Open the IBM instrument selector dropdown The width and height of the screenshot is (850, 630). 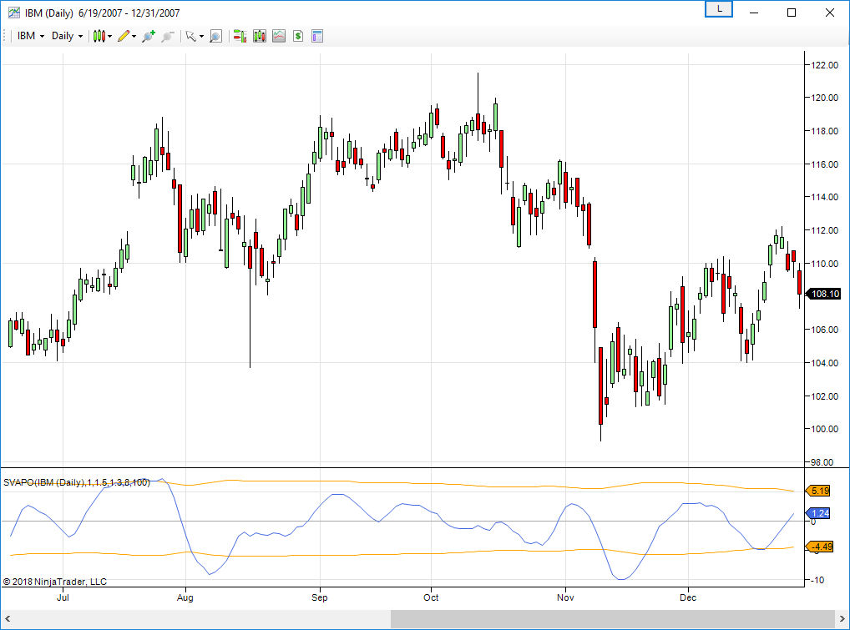coord(31,36)
